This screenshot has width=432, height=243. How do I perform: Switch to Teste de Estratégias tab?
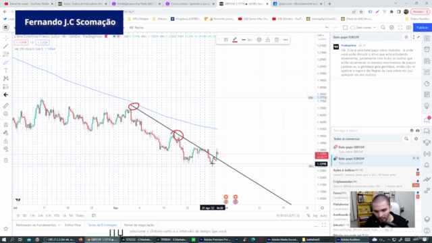click(102, 225)
